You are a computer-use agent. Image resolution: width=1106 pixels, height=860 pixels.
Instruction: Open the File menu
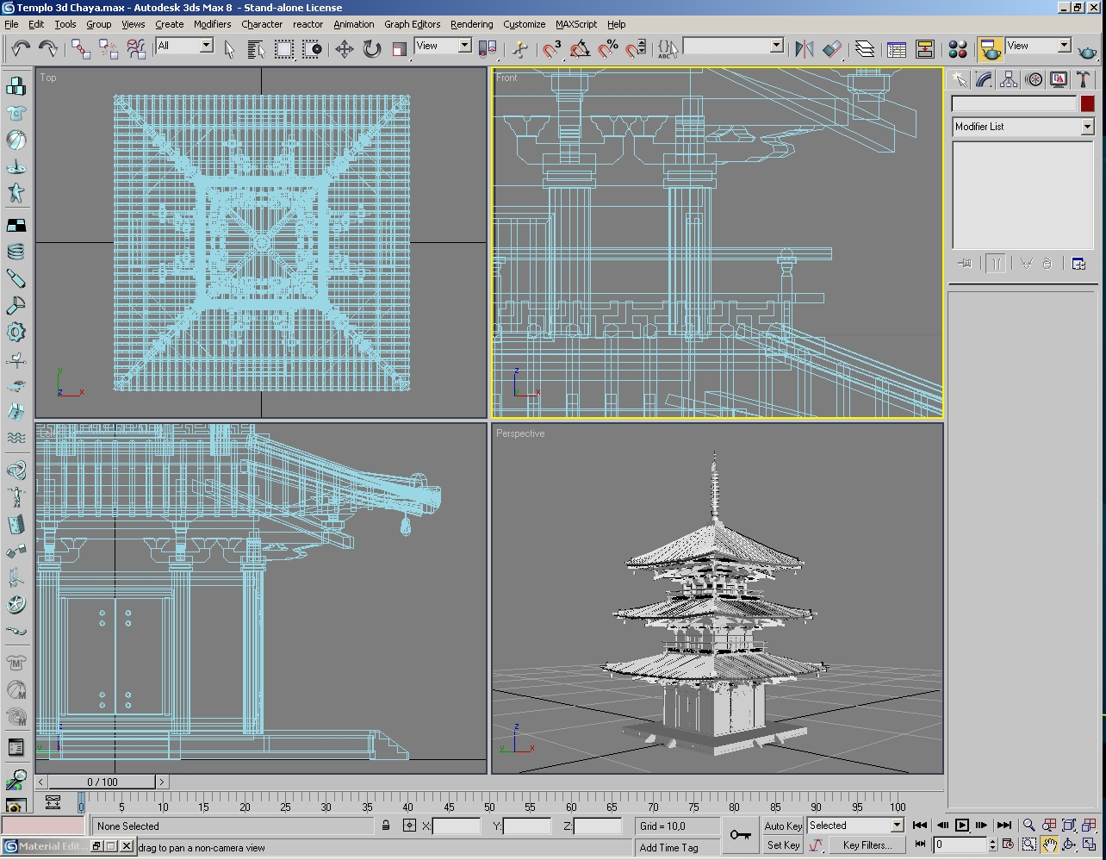click(x=11, y=24)
